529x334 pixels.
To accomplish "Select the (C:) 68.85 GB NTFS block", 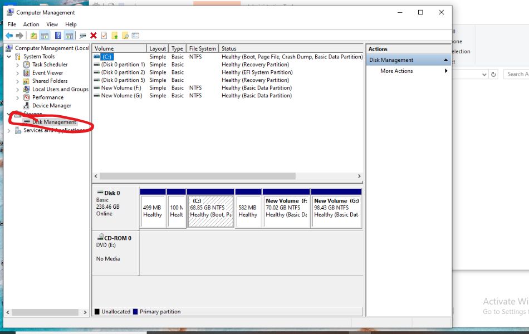I will pyautogui.click(x=210, y=209).
